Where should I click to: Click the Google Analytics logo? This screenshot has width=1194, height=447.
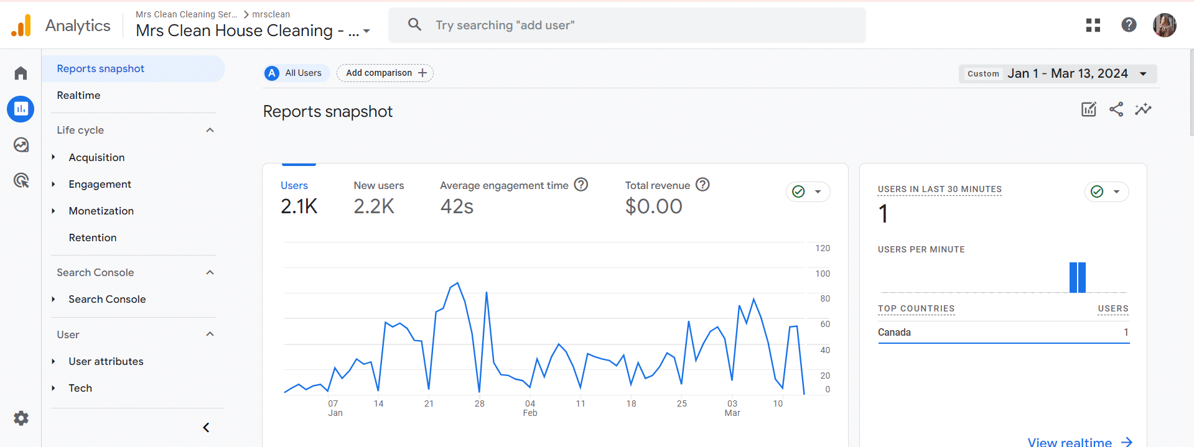tap(21, 25)
